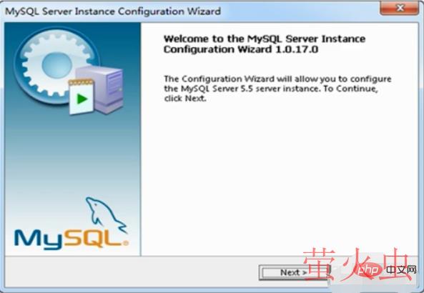Close the Configuration Wizard window

400,8
